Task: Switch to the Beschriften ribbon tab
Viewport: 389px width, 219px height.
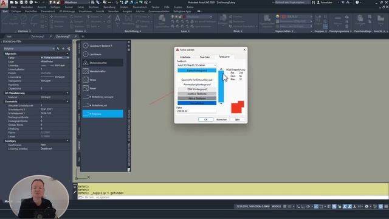Action: [31, 12]
